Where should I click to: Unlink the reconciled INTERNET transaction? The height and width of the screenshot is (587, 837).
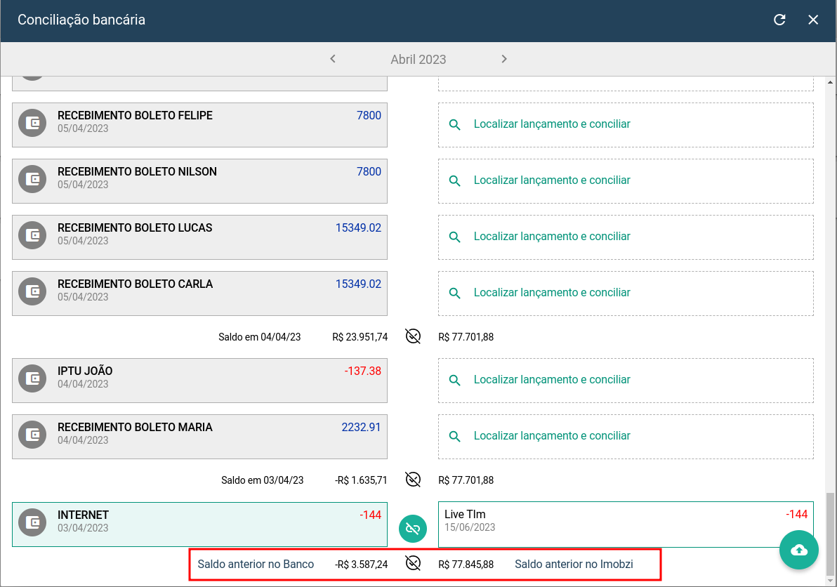(x=413, y=528)
